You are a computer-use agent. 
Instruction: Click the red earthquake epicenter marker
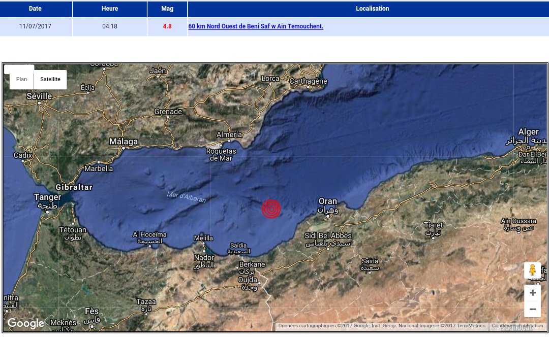(x=271, y=209)
